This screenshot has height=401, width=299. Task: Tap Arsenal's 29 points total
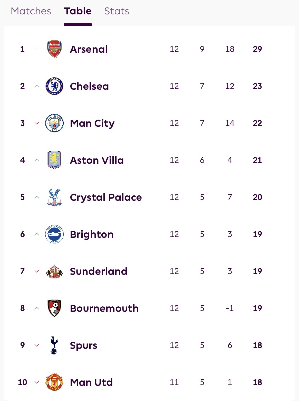pyautogui.click(x=257, y=49)
